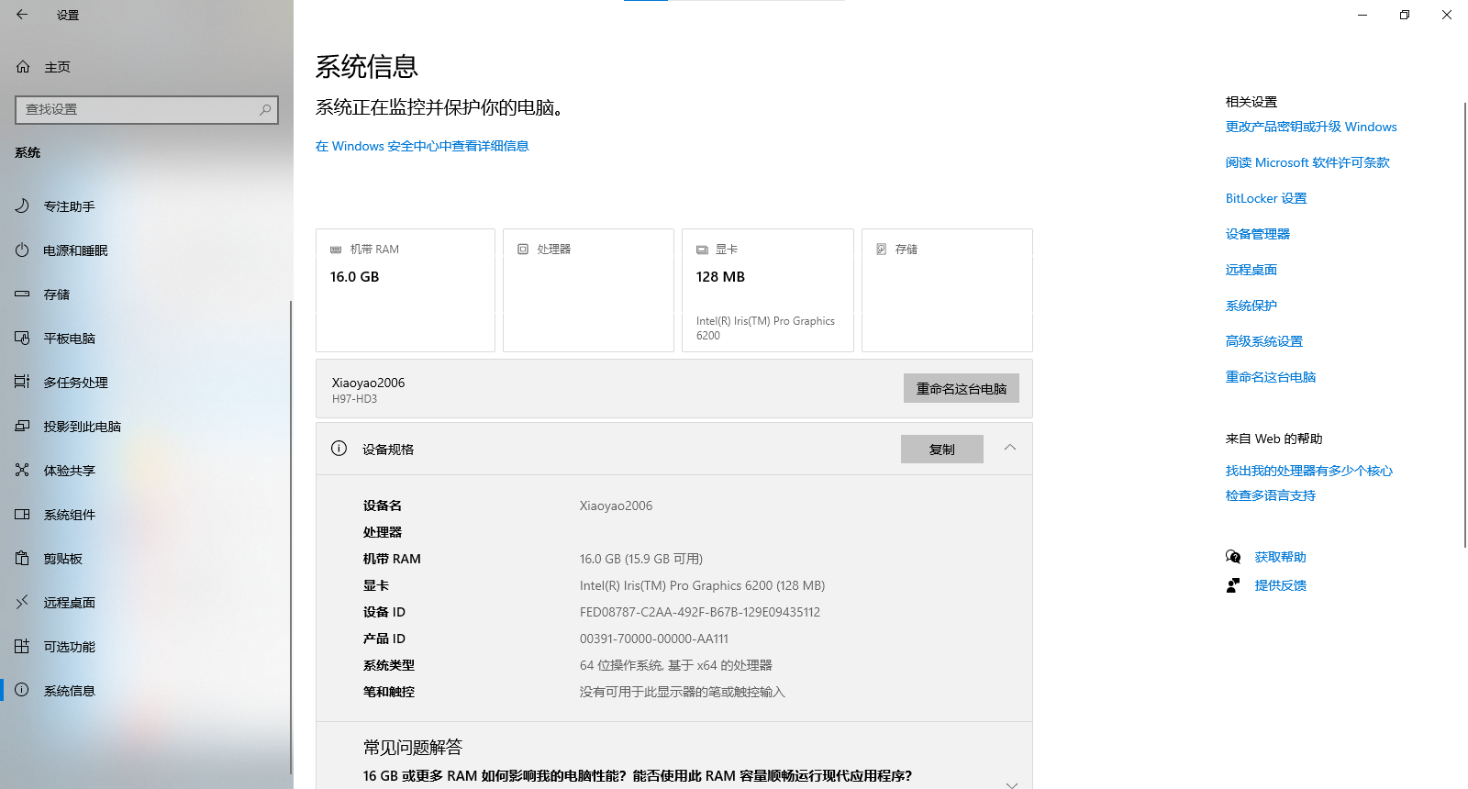Open the 高级系统设置 link
Screen dimensions: 1468x789
pos(1264,341)
